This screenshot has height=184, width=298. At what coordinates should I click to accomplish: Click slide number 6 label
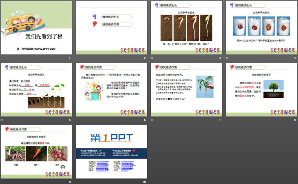point(145,120)
